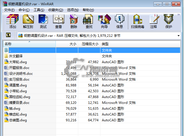Minimize the WinRAR window
The height and width of the screenshot is (136, 184).
coord(158,4)
